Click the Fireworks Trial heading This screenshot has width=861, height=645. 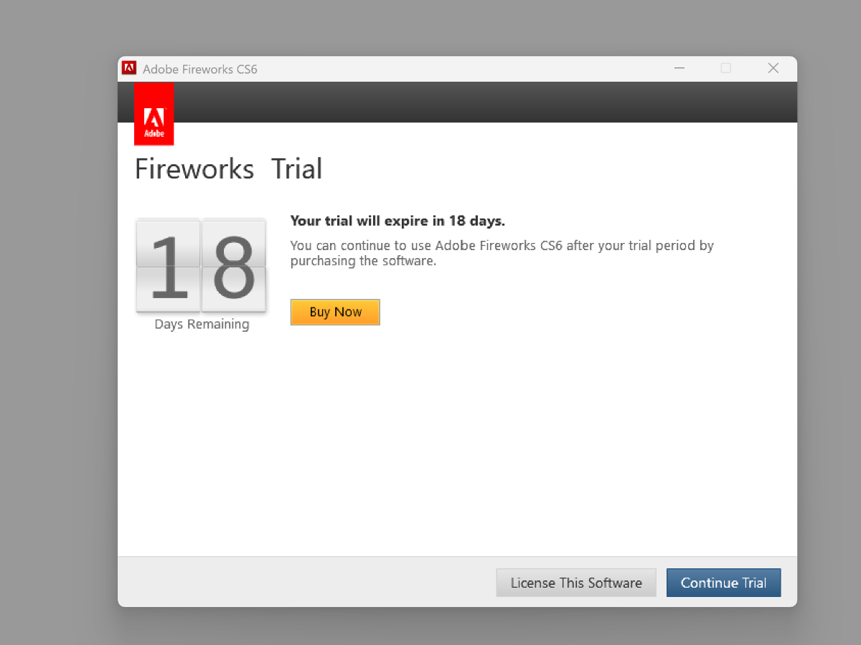tap(228, 169)
